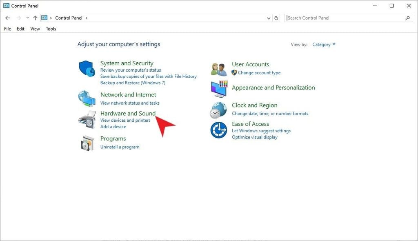418x241 pixels.
Task: Click the up navigation arrow
Action: tap(35, 18)
